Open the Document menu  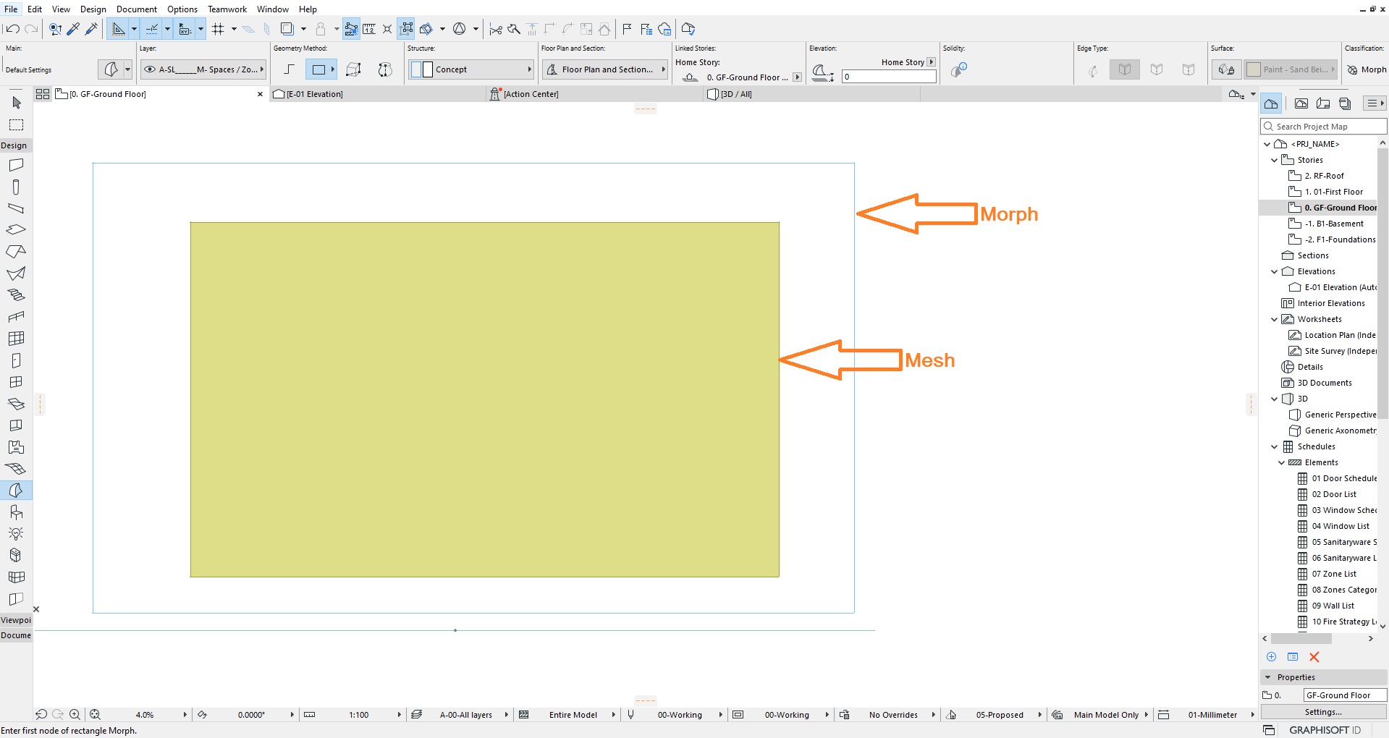click(x=136, y=9)
